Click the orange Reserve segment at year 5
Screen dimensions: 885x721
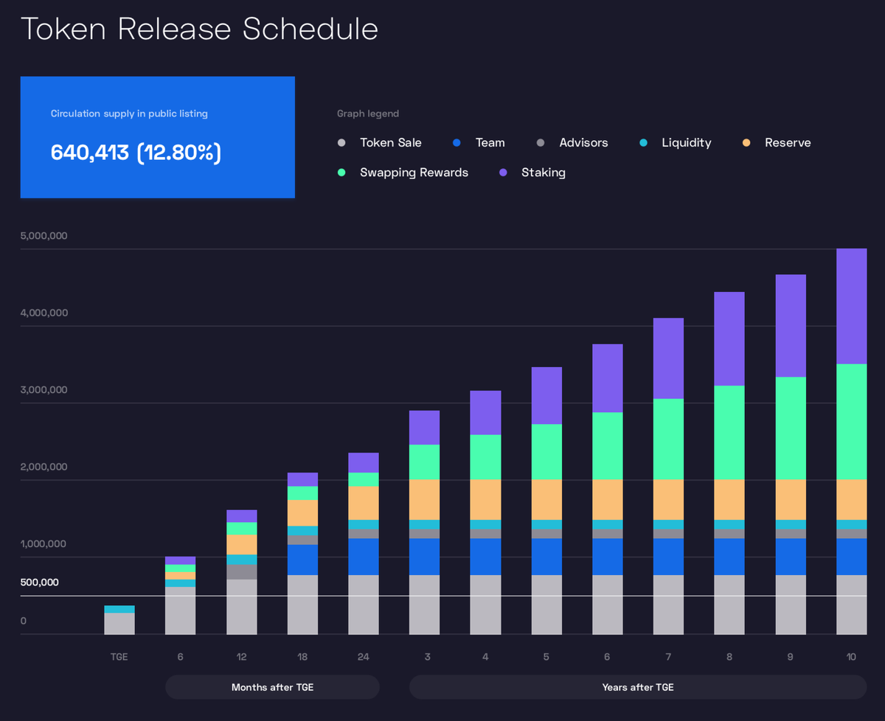point(546,499)
